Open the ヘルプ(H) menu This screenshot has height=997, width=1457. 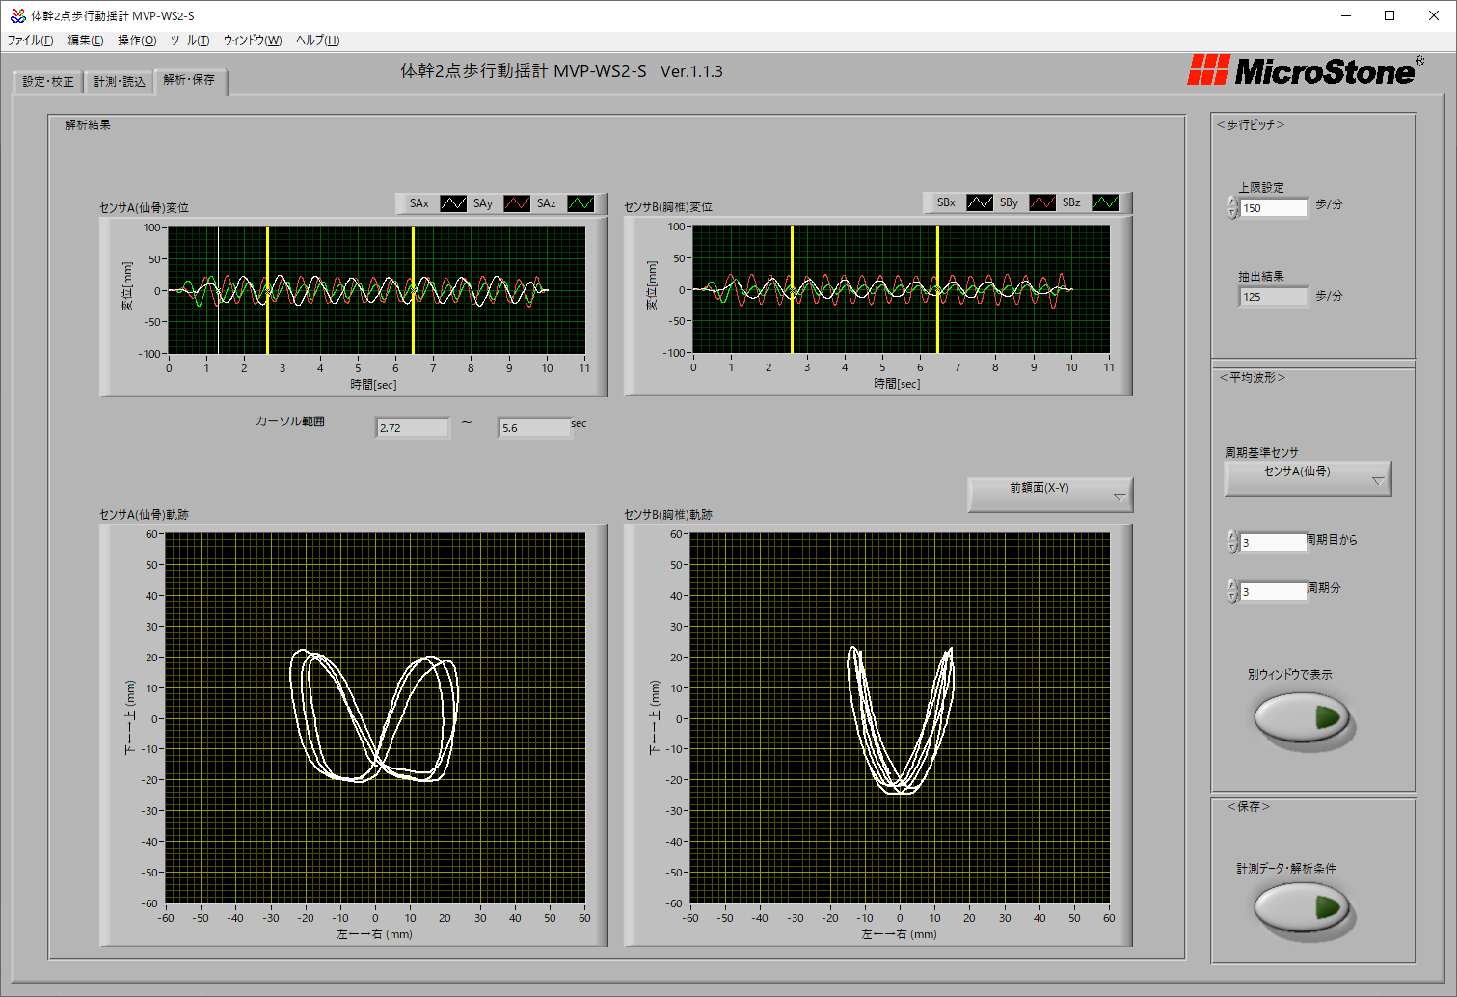(x=318, y=40)
